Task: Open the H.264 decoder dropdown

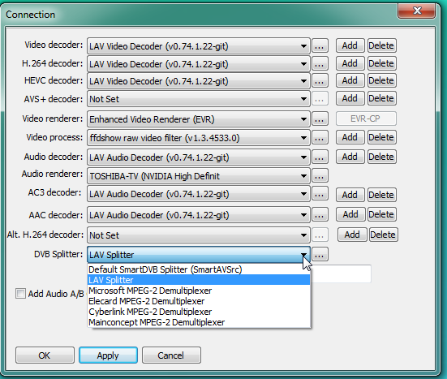Action: (199, 64)
